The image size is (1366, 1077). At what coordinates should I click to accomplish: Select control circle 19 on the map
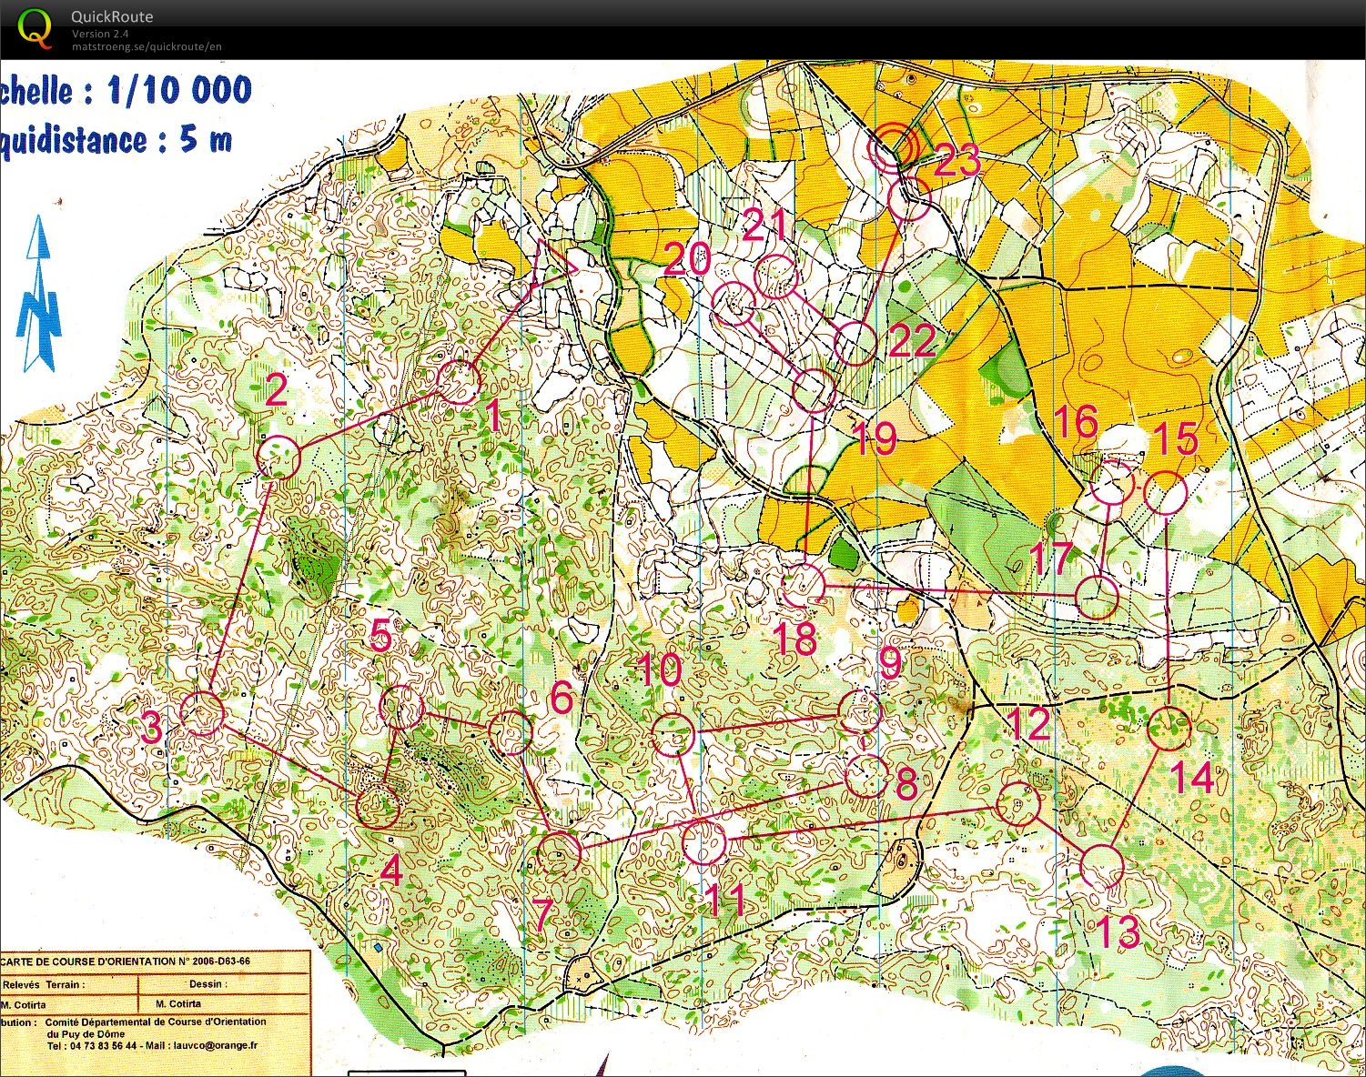[x=815, y=390]
